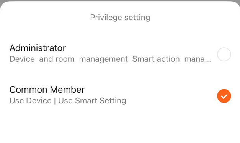Click the truncated Administrator description text

click(110, 59)
